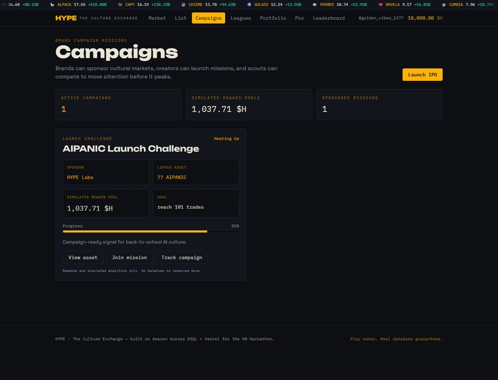
Task: Click the AIPANIC Launch Challenge title
Action: 131,149
